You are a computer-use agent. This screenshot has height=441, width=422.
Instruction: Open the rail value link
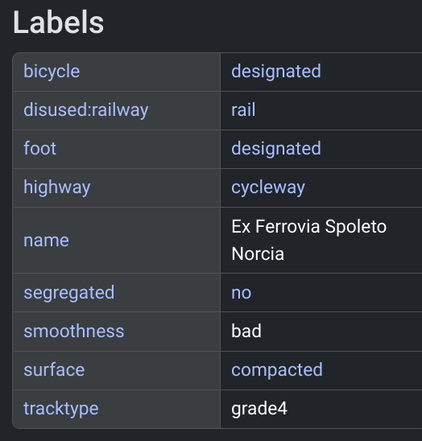[x=243, y=109]
